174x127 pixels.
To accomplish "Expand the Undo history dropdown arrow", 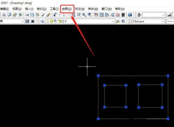I will pyautogui.click(x=60, y=15).
